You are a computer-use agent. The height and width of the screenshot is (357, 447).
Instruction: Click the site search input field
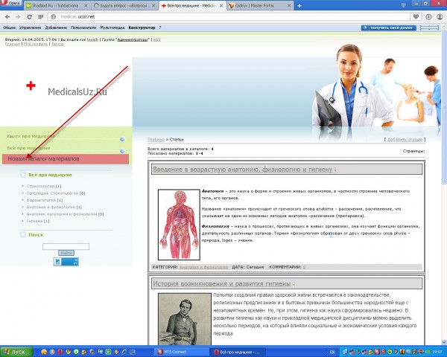66,246
